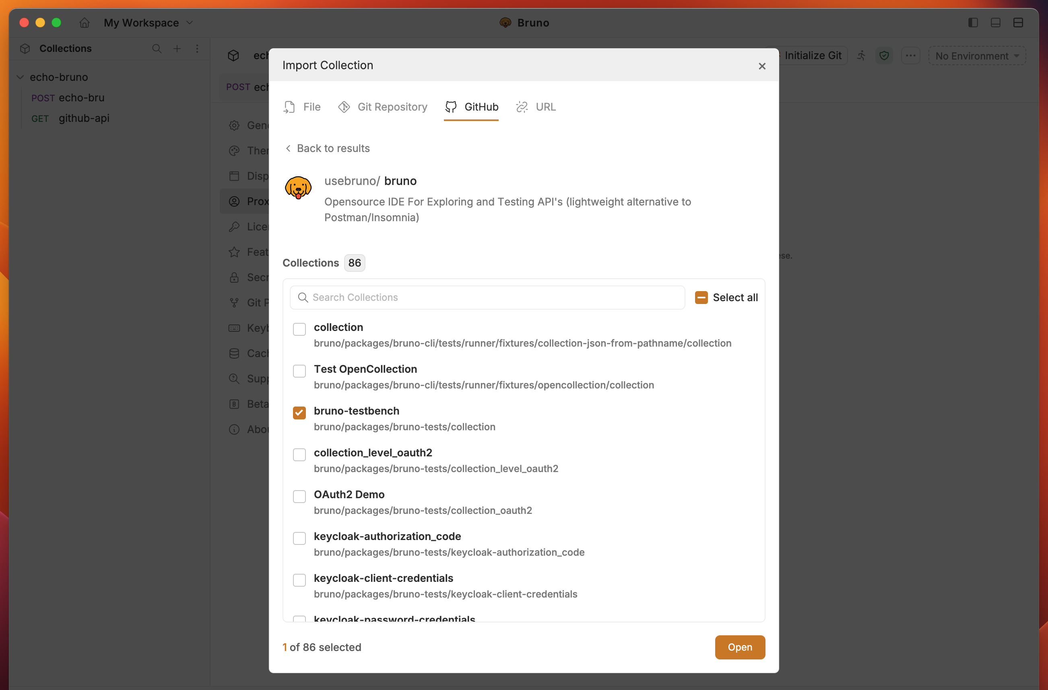Click the Collections box icon in sidebar header

pyautogui.click(x=25, y=48)
